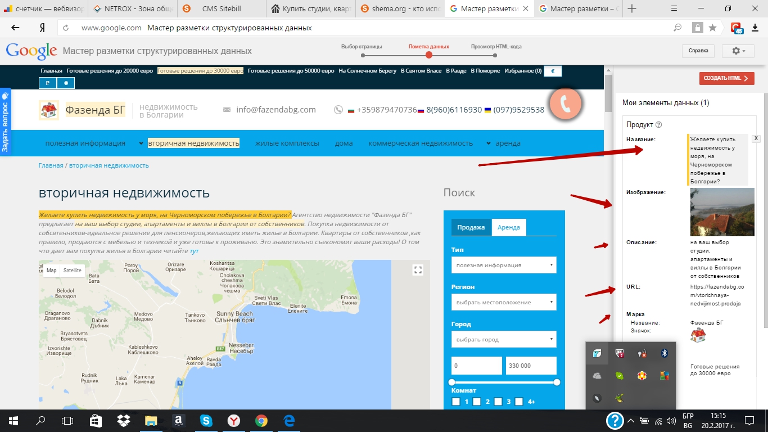Click the Фазенда БГ house logo
The height and width of the screenshot is (432, 768).
point(48,110)
